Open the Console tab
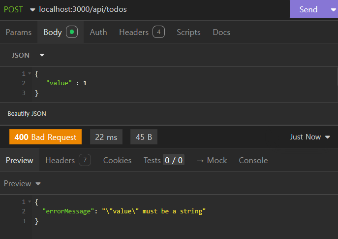338x239 pixels. (253, 160)
